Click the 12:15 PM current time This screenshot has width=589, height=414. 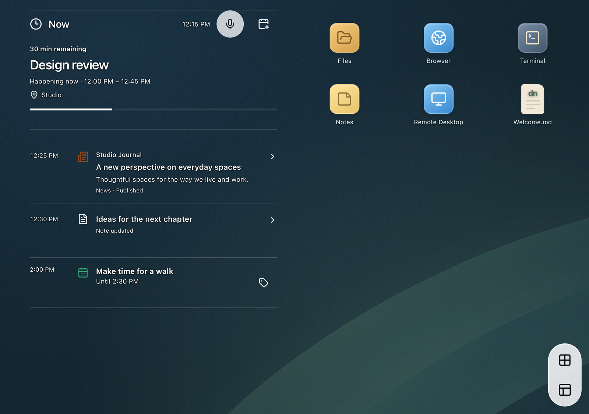point(196,24)
